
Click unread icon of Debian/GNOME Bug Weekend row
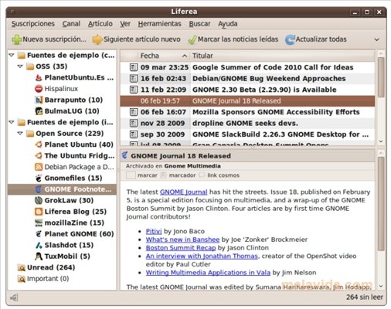click(x=134, y=78)
